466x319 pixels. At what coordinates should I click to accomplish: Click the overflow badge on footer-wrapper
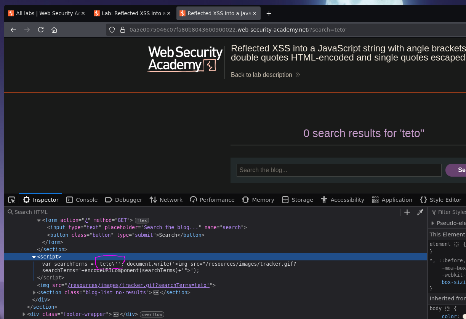click(x=152, y=314)
